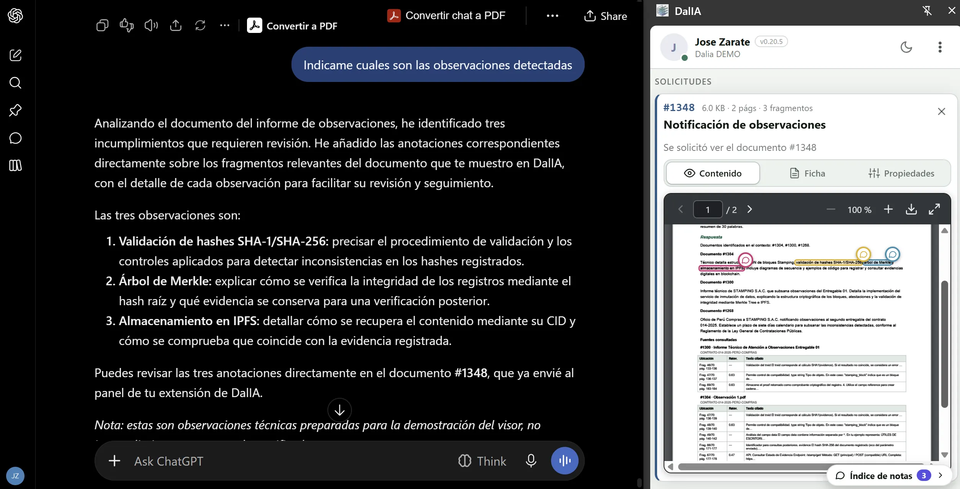Image resolution: width=960 pixels, height=489 pixels.
Task: Zoom out the document with the minus button
Action: (831, 209)
